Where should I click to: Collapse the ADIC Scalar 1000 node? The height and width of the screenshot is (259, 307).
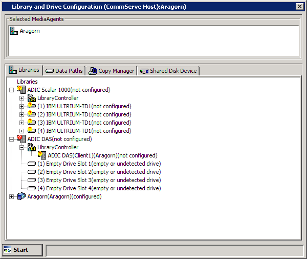click(12, 90)
